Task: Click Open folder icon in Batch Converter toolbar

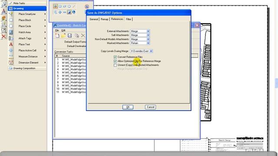Action: tap(63, 36)
